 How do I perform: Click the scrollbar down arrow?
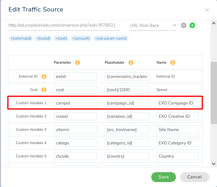point(214,164)
